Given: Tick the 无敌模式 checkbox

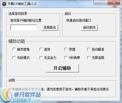Looking at the screenshot, I should tap(14, 58).
